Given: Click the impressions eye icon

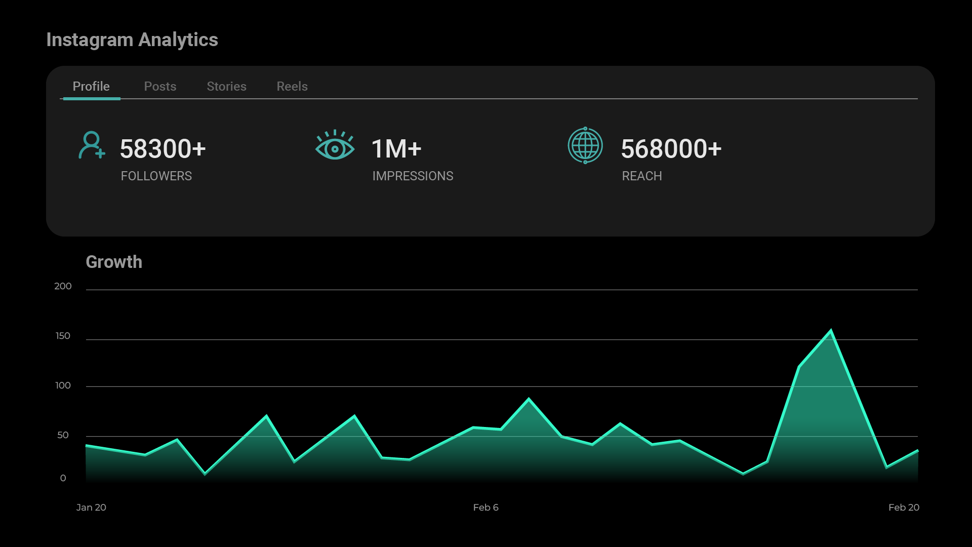Looking at the screenshot, I should (335, 145).
